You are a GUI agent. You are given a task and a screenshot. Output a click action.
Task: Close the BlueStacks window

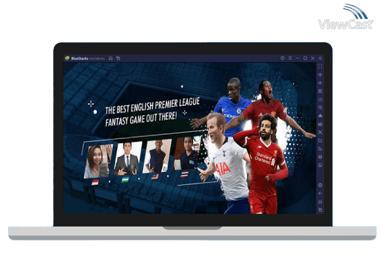pos(313,58)
